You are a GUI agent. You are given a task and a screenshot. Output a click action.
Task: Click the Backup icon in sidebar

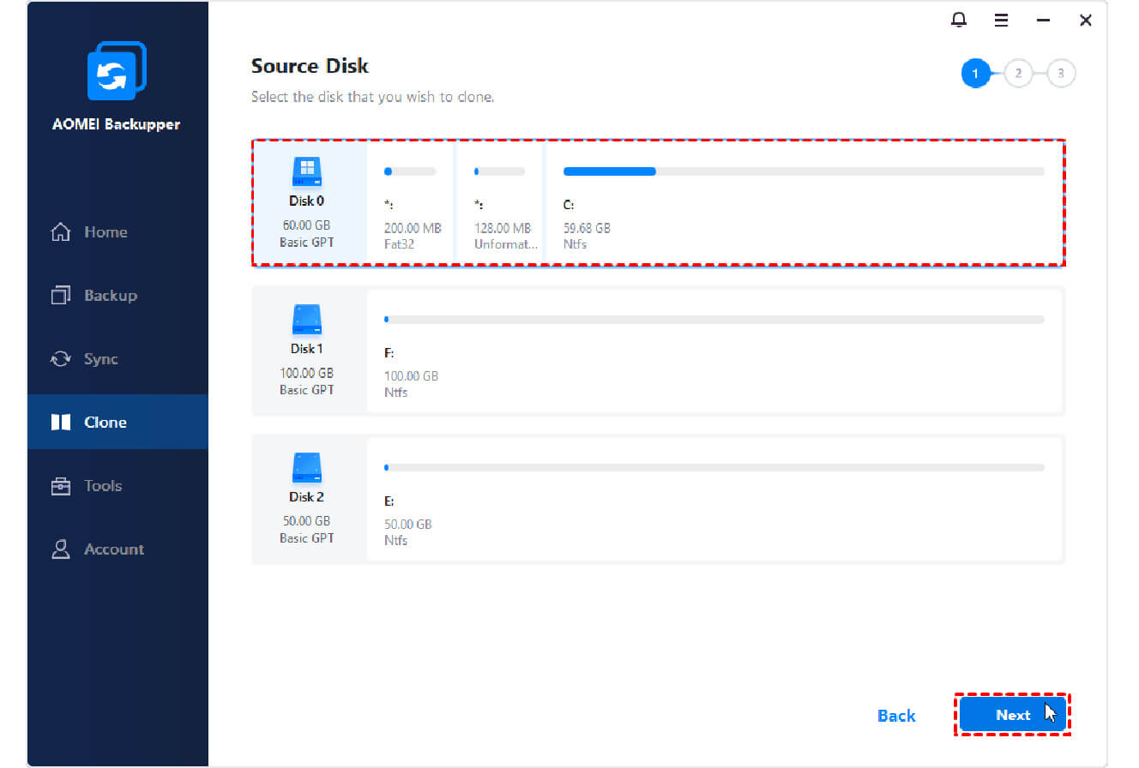tap(60, 296)
